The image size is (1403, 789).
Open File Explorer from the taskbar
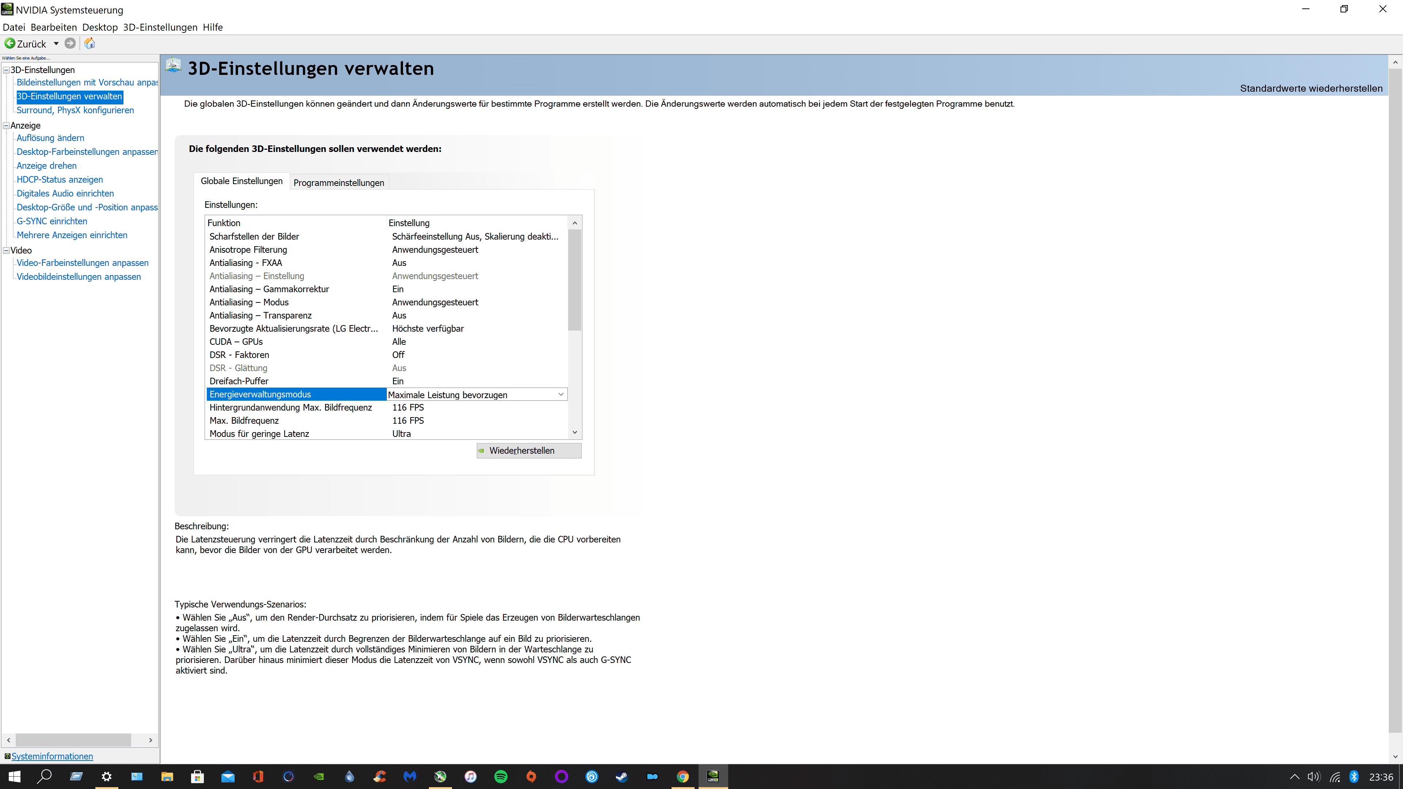[167, 777]
